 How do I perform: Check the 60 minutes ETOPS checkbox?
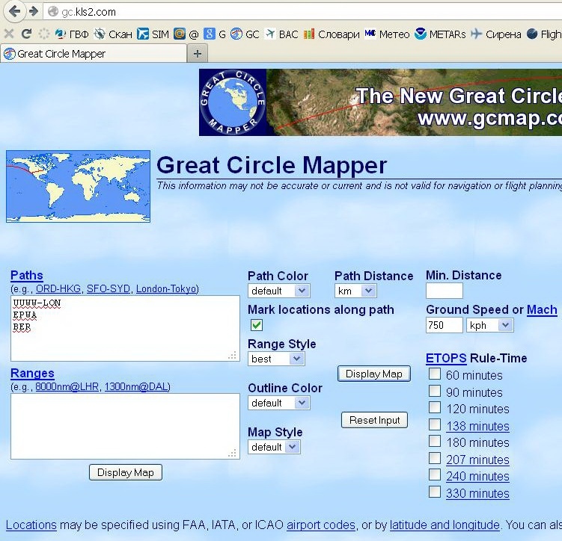click(435, 374)
